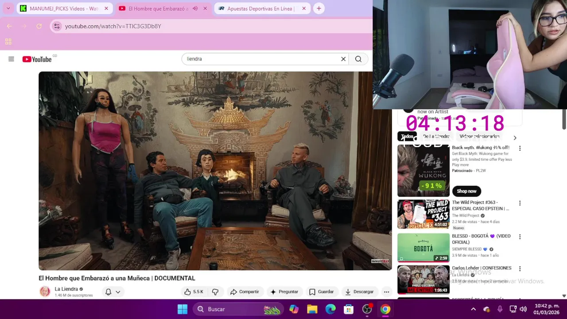Open the Carlos Lehder CONFESIONES thumbnail
This screenshot has width=567, height=319.
point(423,280)
